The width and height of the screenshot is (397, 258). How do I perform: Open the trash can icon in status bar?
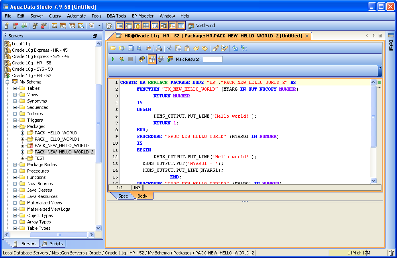[x=391, y=253]
